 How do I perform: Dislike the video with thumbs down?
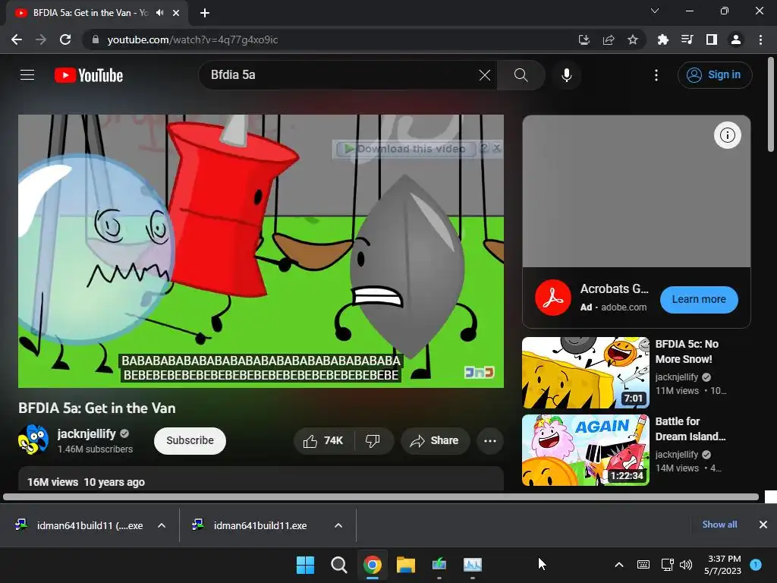coord(373,441)
